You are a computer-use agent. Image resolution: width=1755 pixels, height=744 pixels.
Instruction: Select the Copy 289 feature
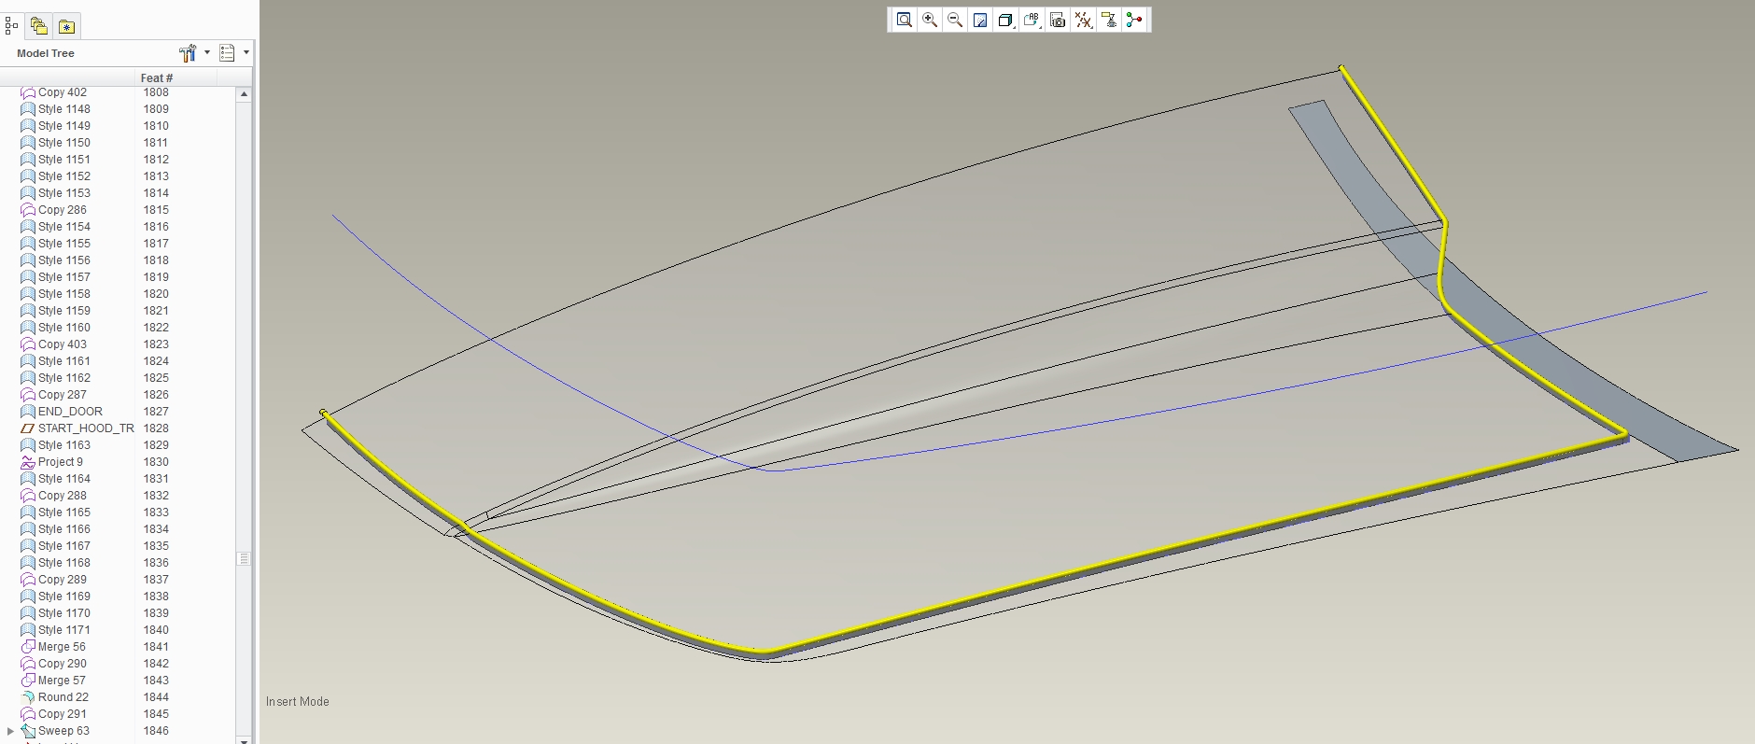pos(63,580)
